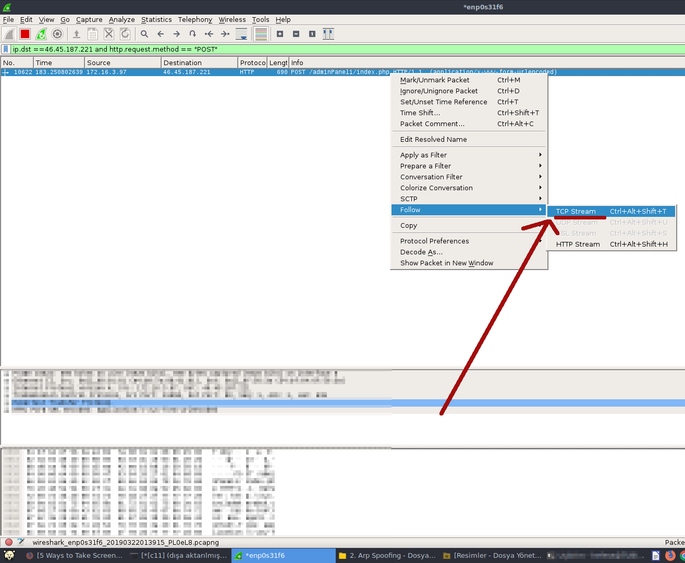Jump to the first packet
685x563 pixels.
point(209,34)
